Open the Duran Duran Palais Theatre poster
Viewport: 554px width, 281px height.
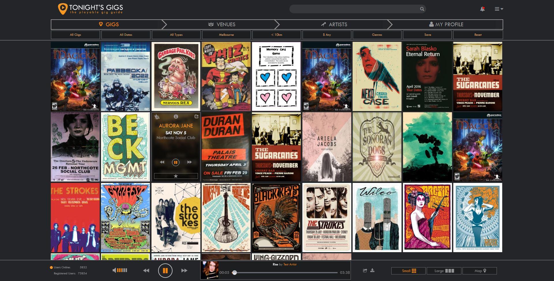pyautogui.click(x=226, y=147)
